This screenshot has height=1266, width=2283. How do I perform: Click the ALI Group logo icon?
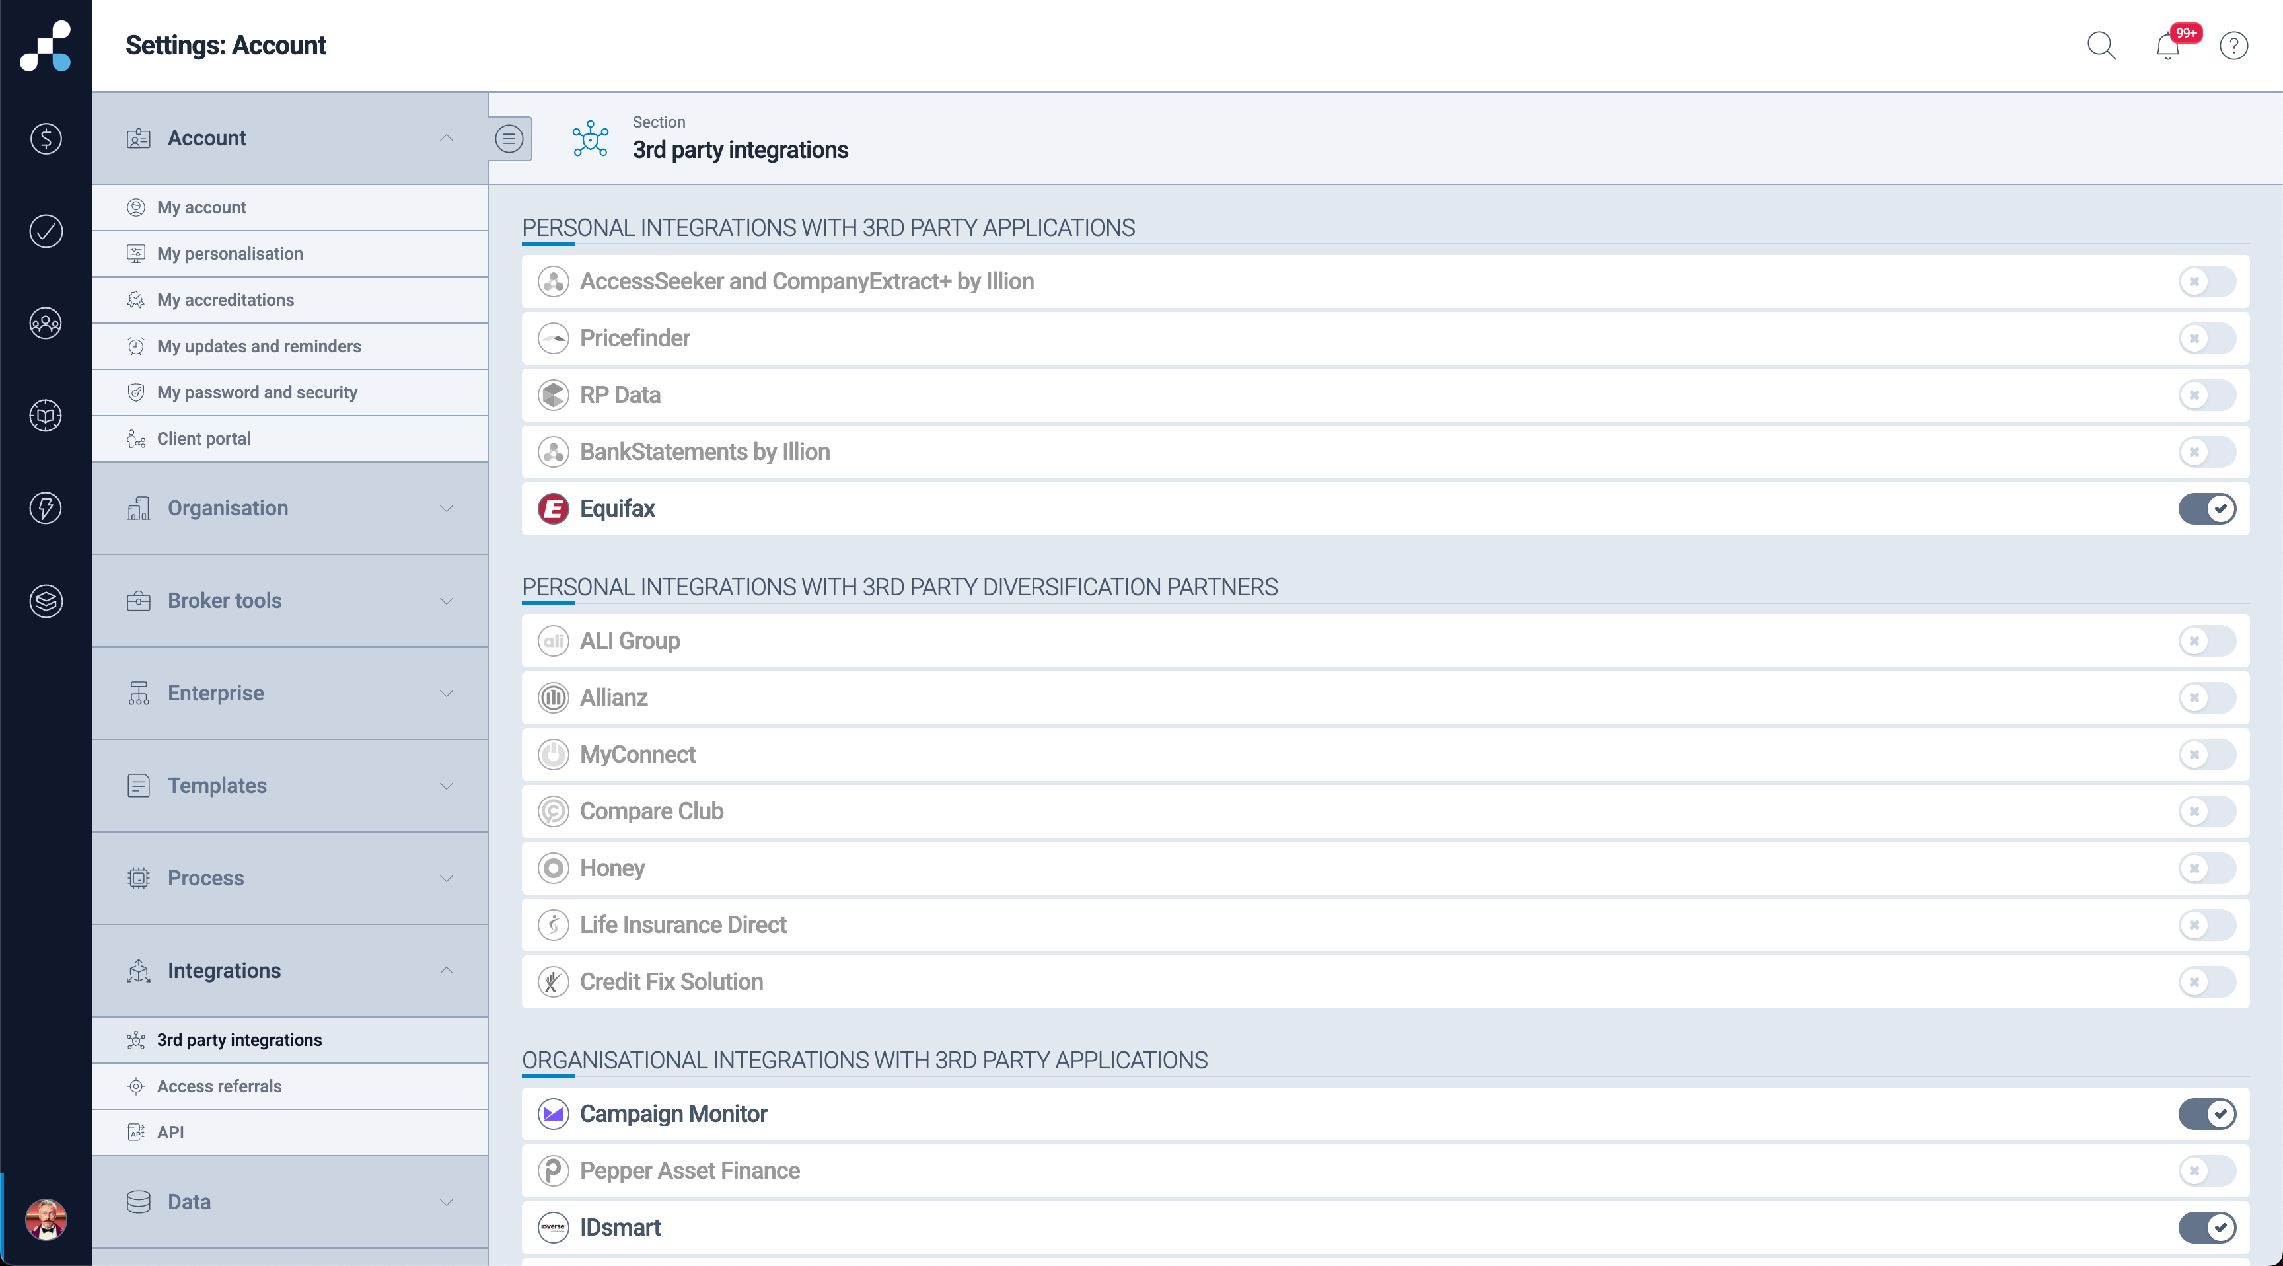tap(554, 641)
